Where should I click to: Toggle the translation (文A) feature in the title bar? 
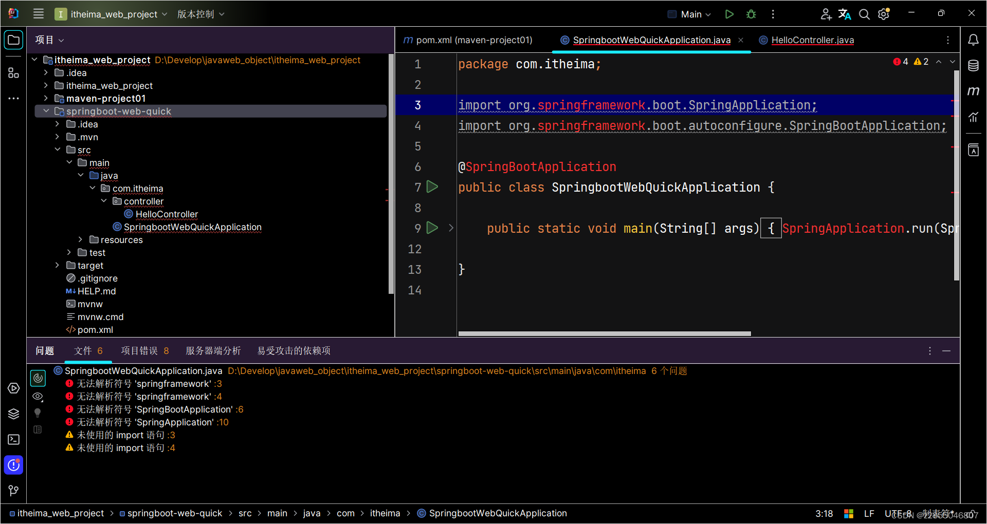[x=845, y=14]
